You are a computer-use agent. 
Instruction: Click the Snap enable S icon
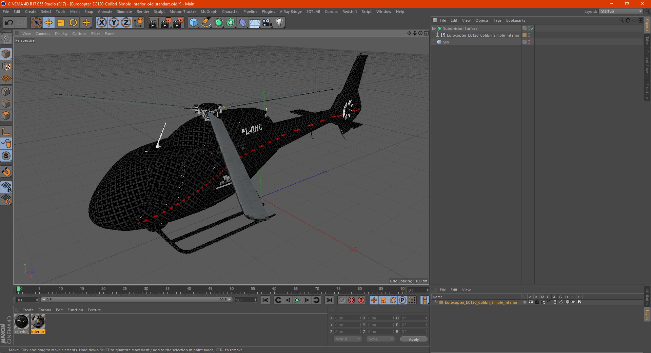tap(6, 156)
